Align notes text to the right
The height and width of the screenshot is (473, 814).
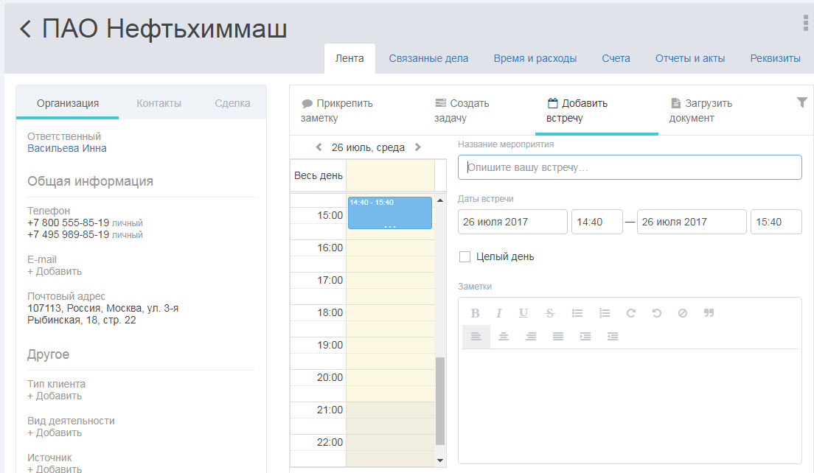[x=531, y=337]
